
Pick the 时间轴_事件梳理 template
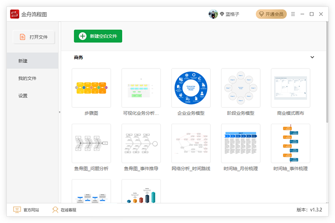point(290,143)
